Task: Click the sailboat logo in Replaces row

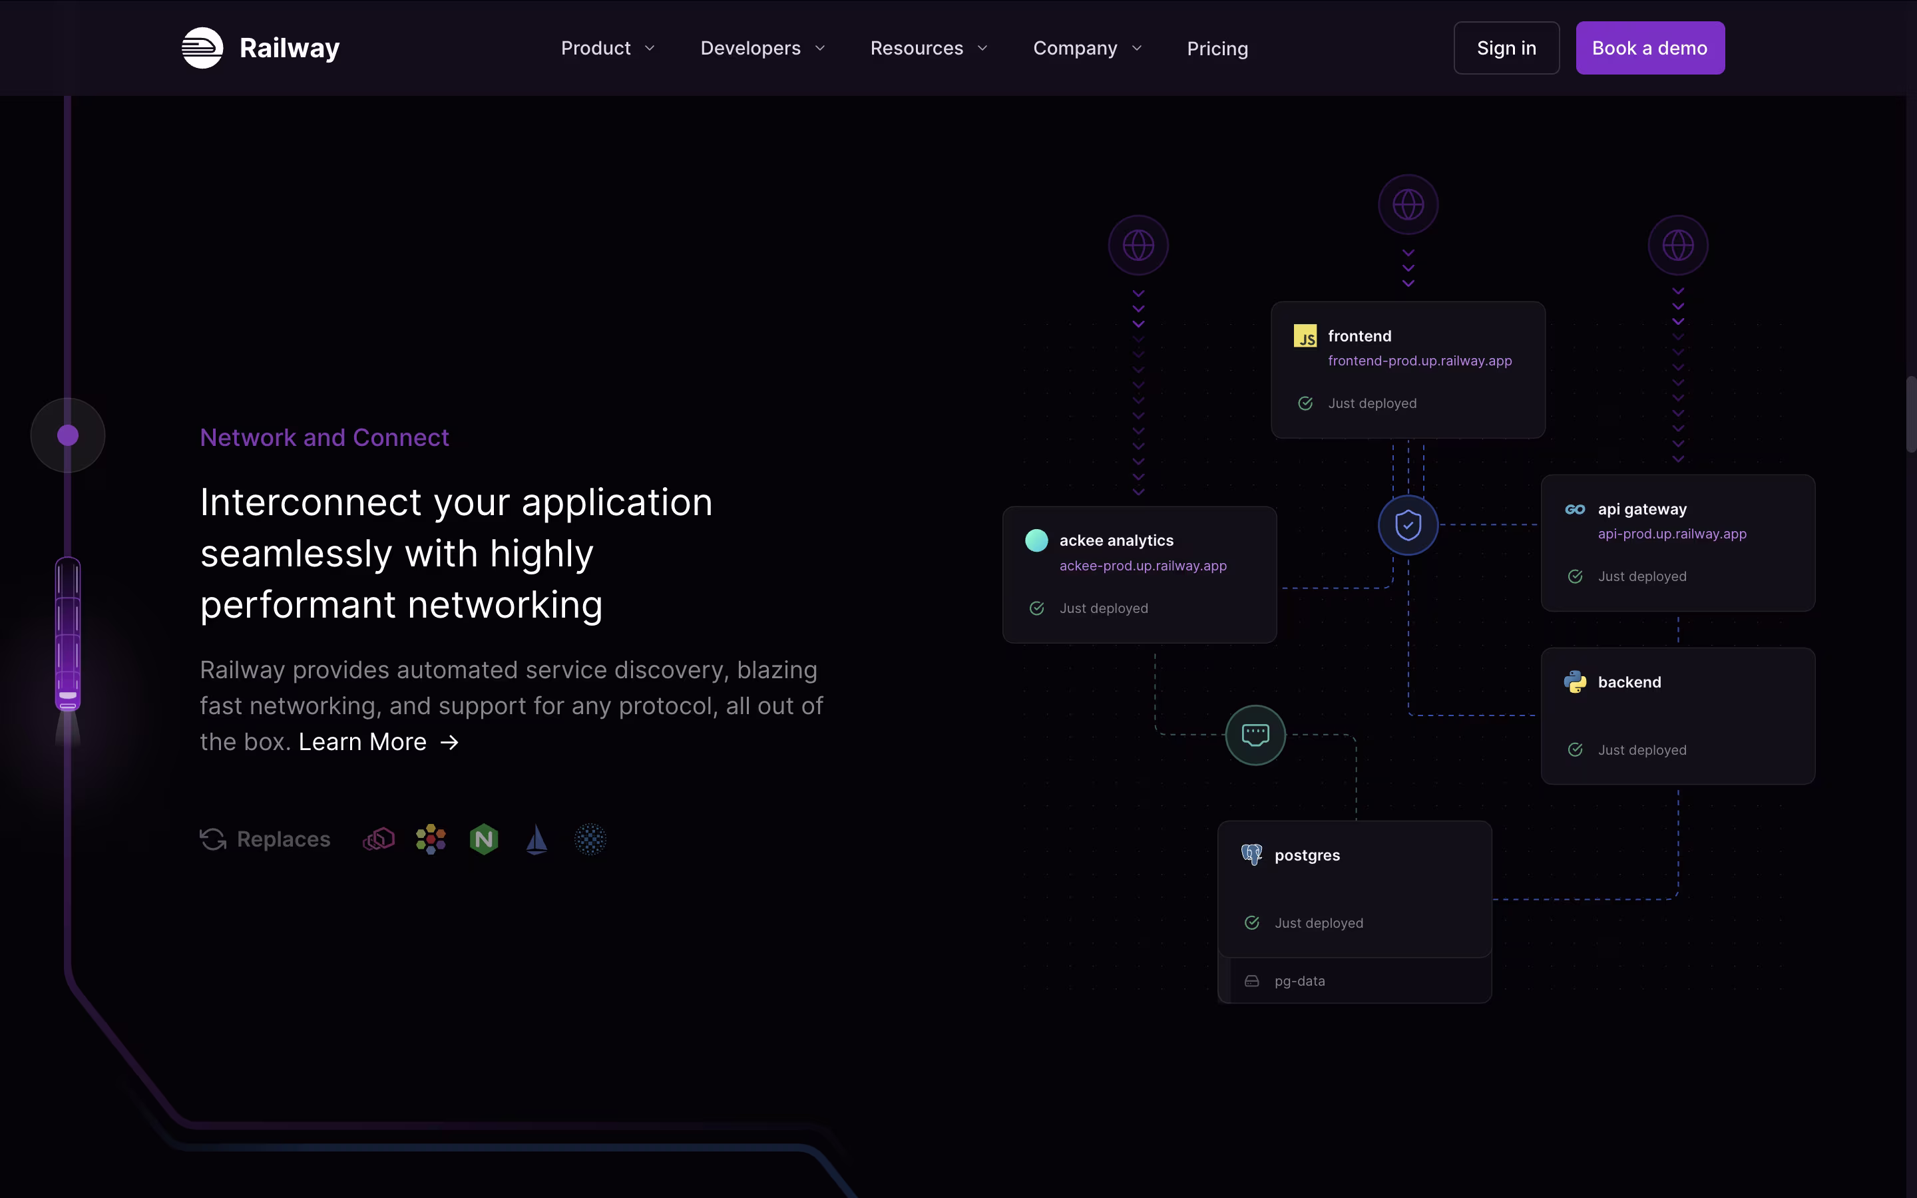Action: pos(536,839)
